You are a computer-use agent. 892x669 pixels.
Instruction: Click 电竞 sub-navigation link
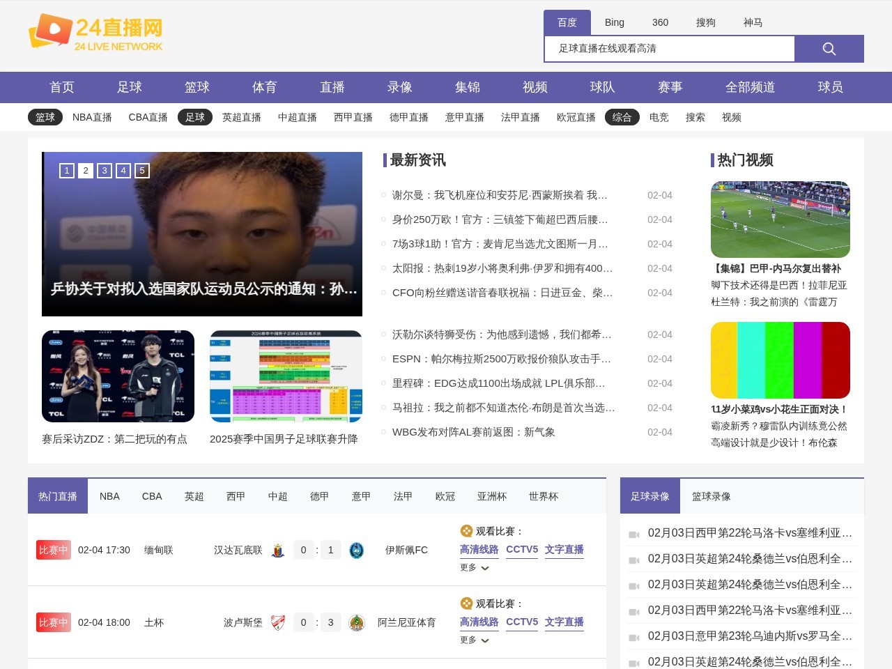[x=659, y=117]
